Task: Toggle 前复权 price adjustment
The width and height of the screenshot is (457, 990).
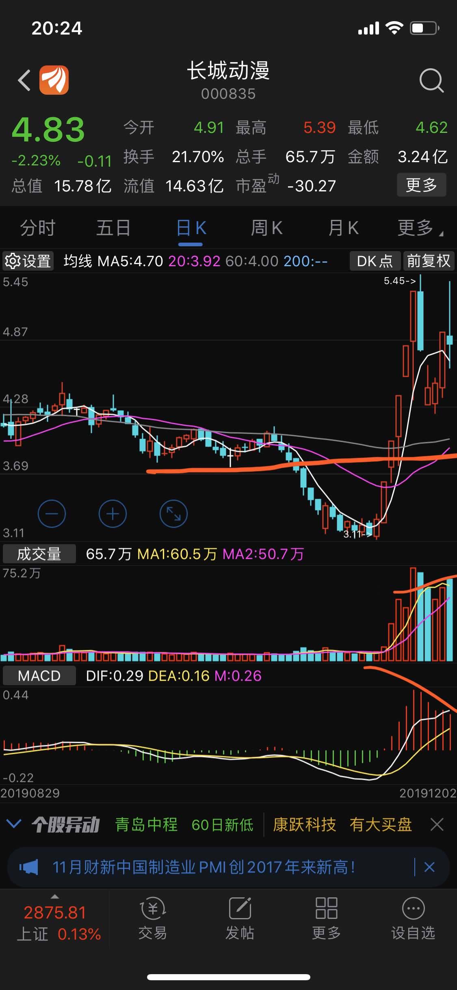Action: [x=429, y=261]
